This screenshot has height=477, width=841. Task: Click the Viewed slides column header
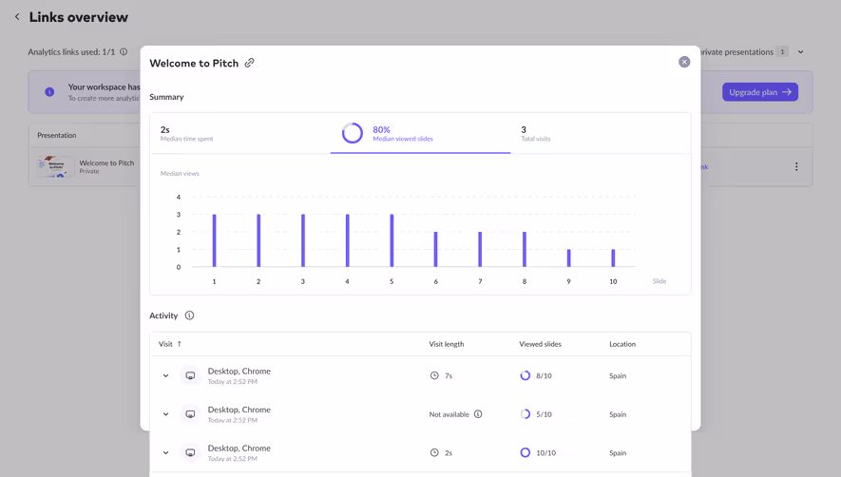click(540, 344)
